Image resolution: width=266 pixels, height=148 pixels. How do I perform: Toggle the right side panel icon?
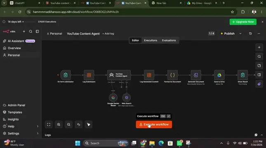click(x=259, y=75)
